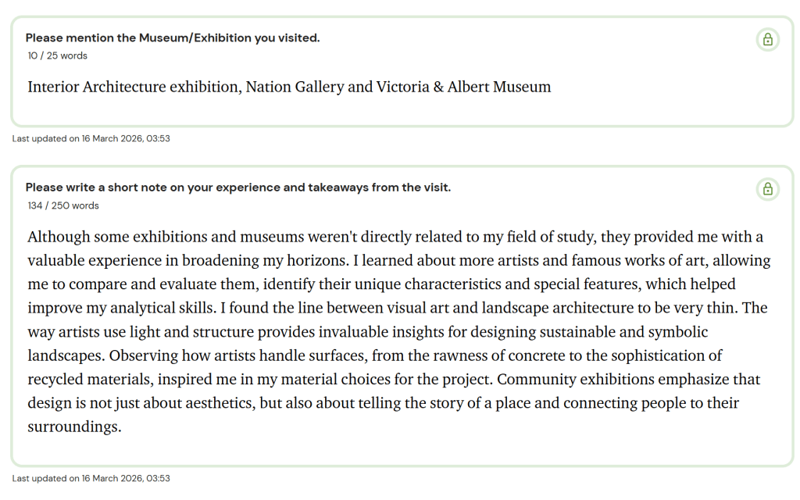Click the 'Please write a short note' question label

click(238, 188)
